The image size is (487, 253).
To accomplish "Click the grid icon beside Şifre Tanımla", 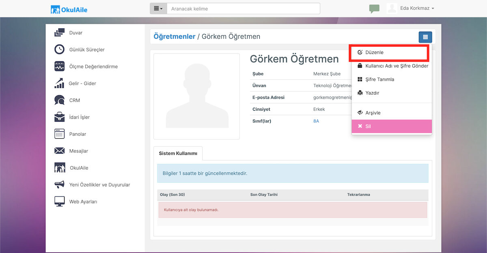I will point(360,79).
